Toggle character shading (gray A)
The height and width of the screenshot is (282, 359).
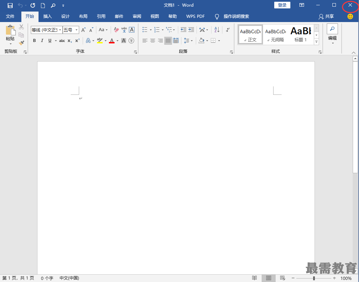(x=124, y=41)
